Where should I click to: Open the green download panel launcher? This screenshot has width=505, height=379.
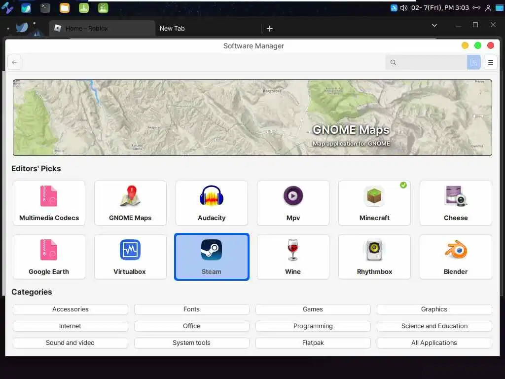point(84,8)
